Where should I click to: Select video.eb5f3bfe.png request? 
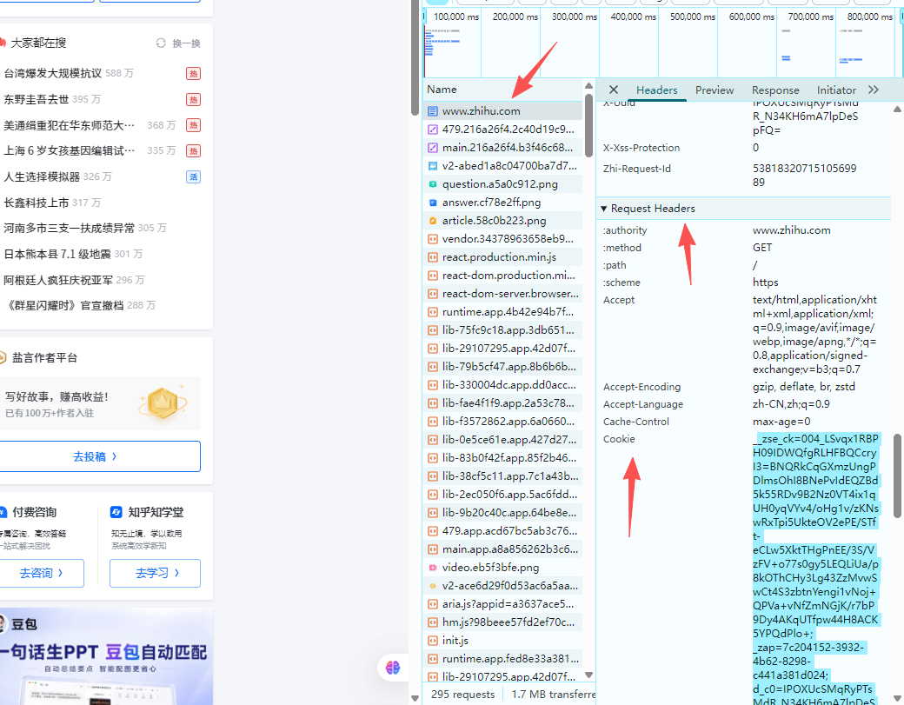tap(502, 568)
